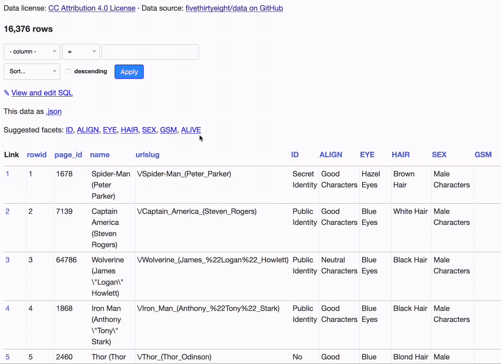Screen dimensions: 501x364
Task: Select the ALIVE suggested facet
Action: (191, 130)
